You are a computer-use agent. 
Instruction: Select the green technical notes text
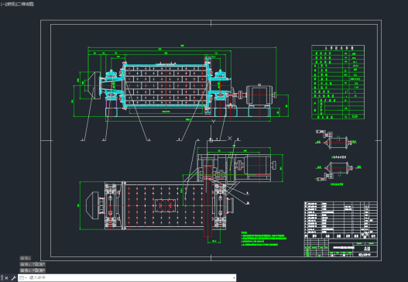pos(263,239)
